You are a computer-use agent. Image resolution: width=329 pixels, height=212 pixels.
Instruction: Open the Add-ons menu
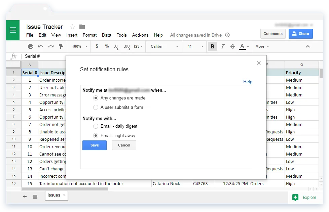pyautogui.click(x=140, y=35)
